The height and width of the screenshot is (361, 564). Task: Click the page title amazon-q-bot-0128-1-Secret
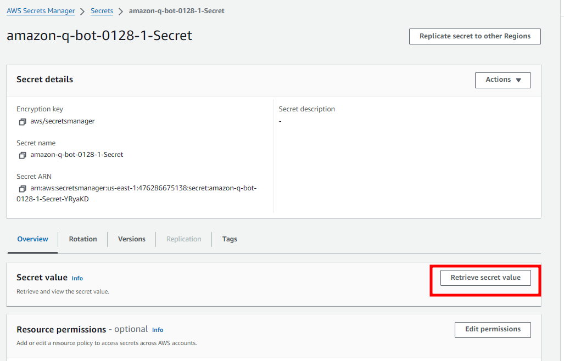[99, 36]
